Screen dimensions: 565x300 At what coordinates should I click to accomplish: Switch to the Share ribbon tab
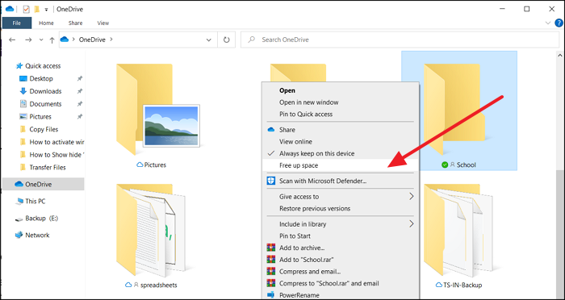75,23
